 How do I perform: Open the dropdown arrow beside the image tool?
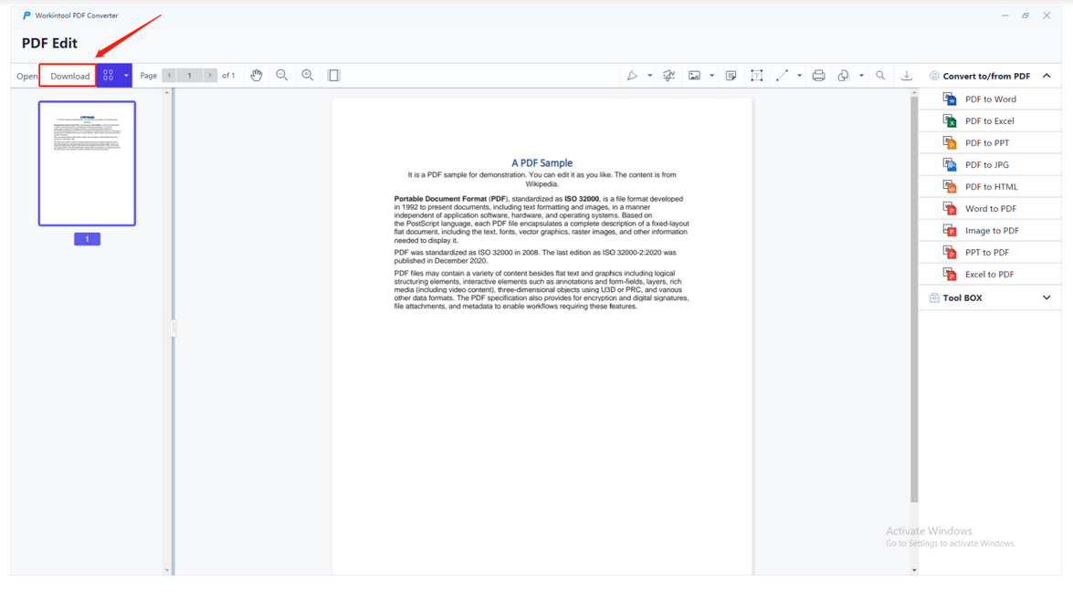tap(711, 76)
